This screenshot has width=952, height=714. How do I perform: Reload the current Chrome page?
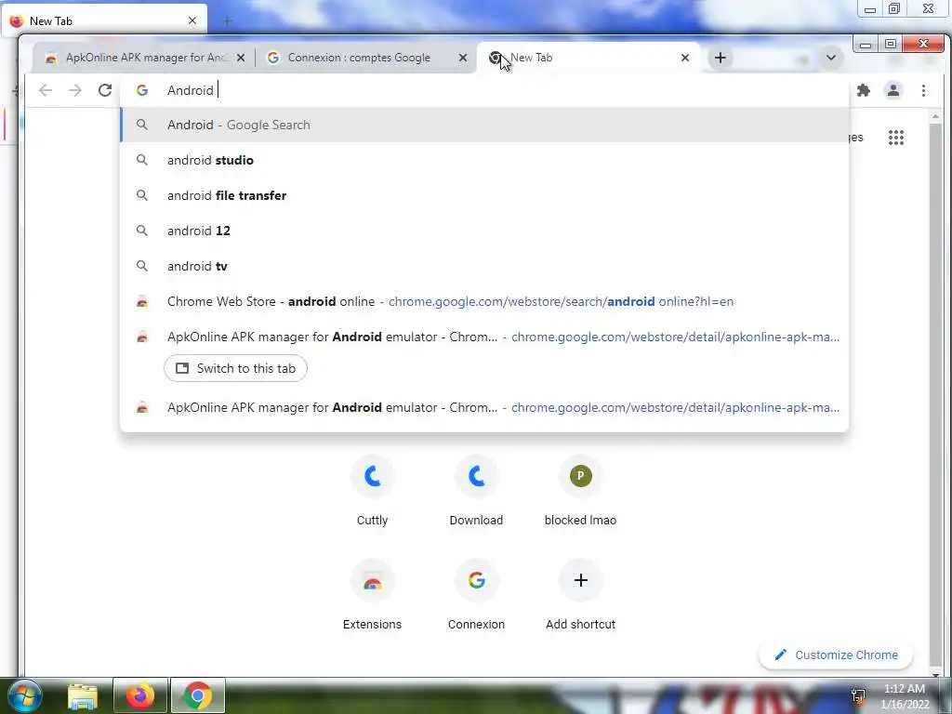pyautogui.click(x=105, y=90)
